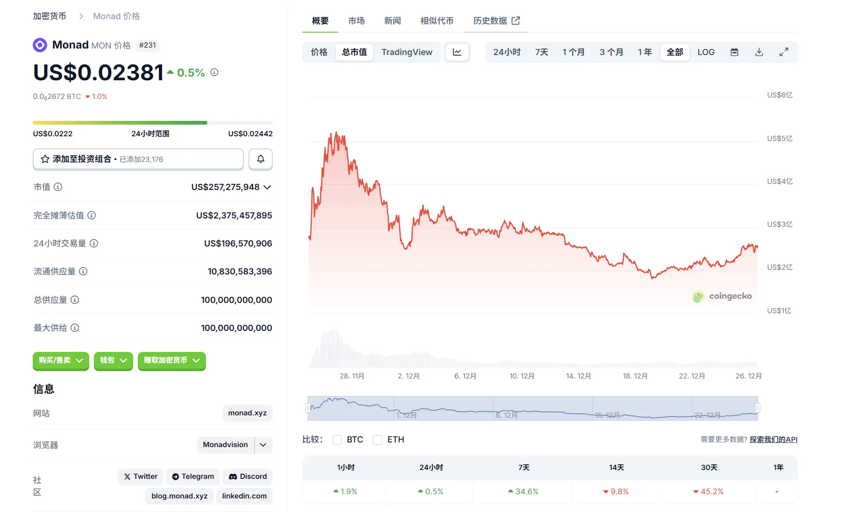Click info icon beside 24小时交易量
This screenshot has width=859, height=512.
coord(94,243)
